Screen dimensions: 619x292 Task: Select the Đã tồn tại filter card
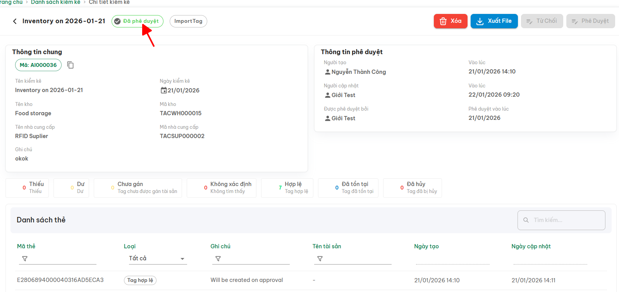(x=348, y=188)
